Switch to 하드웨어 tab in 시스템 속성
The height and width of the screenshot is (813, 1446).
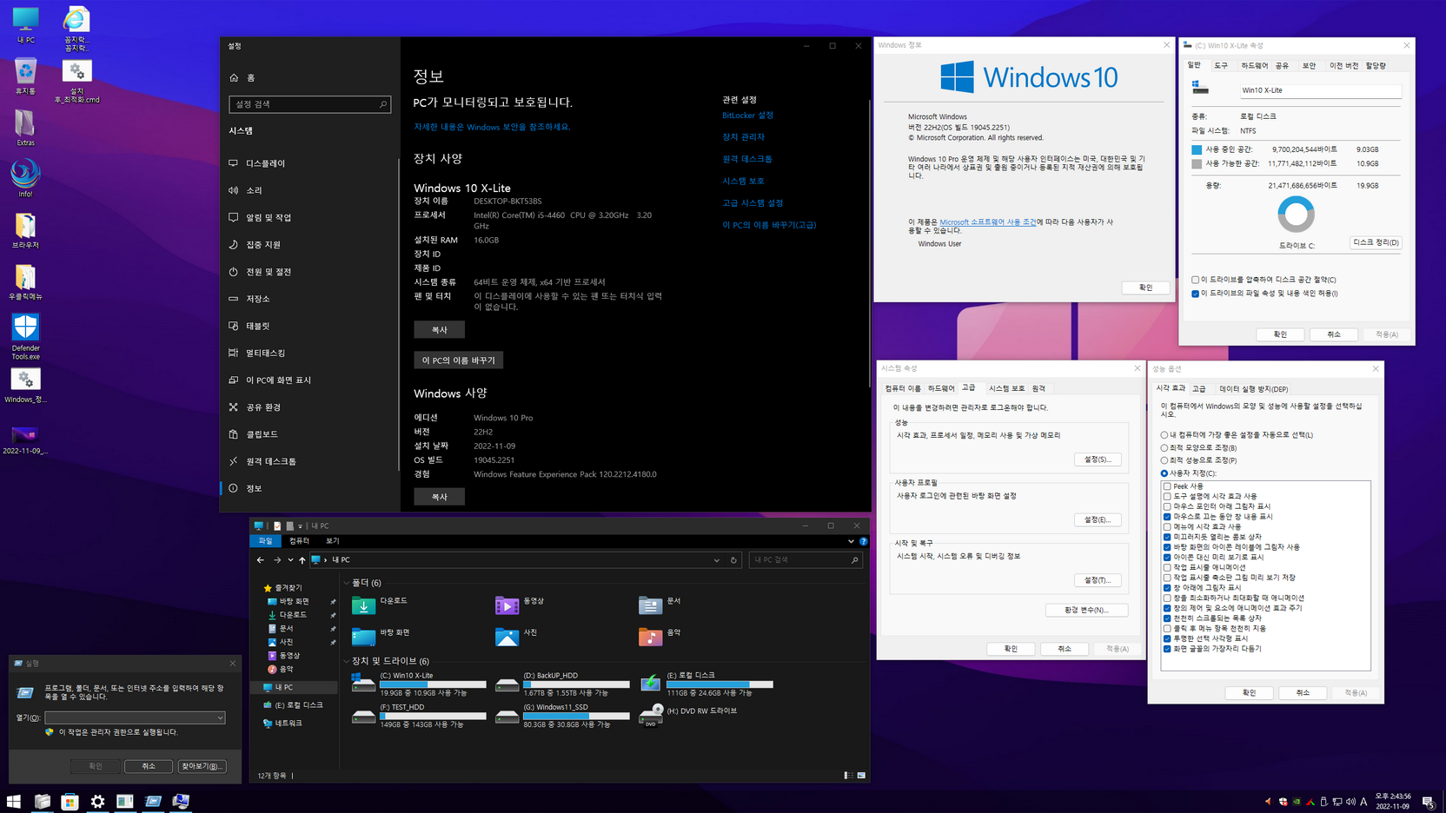tap(941, 388)
